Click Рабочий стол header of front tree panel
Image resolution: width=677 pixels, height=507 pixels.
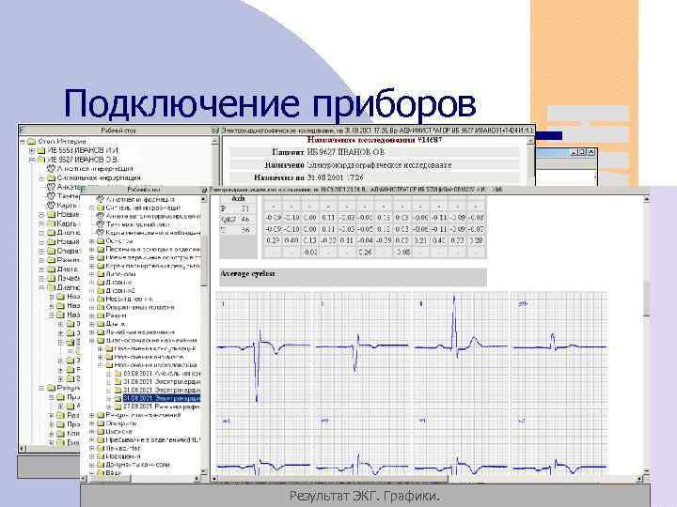(x=144, y=190)
